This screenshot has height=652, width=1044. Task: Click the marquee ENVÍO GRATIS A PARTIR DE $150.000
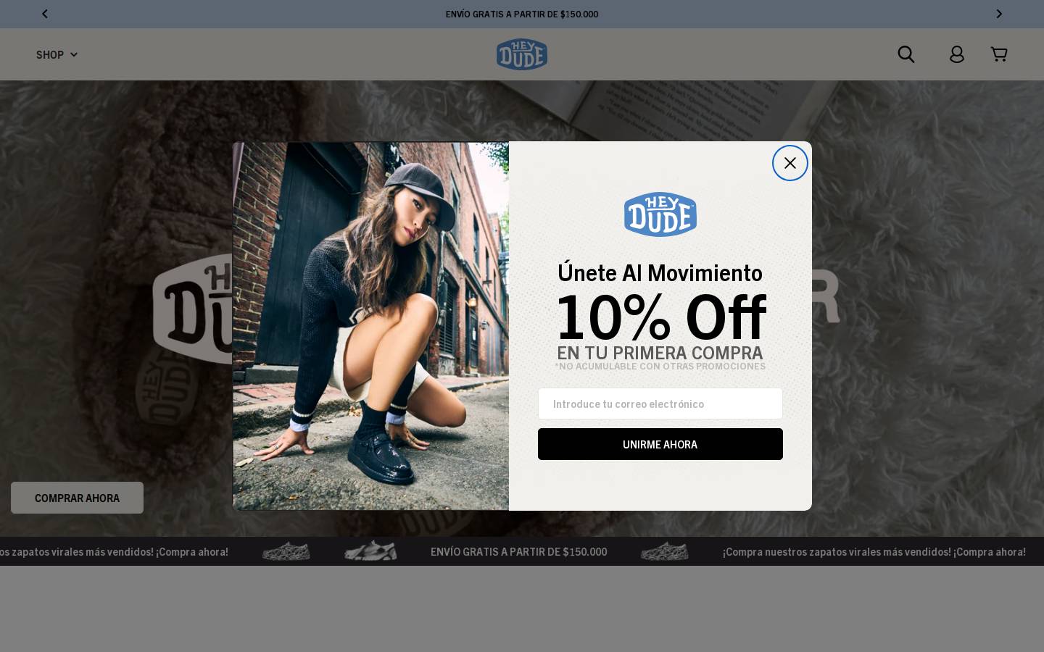(519, 551)
